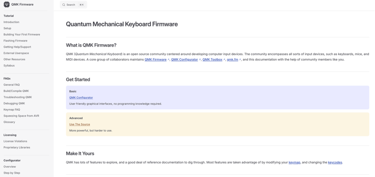Follow the keycodes link
The width and height of the screenshot is (375, 177).
pyautogui.click(x=335, y=163)
